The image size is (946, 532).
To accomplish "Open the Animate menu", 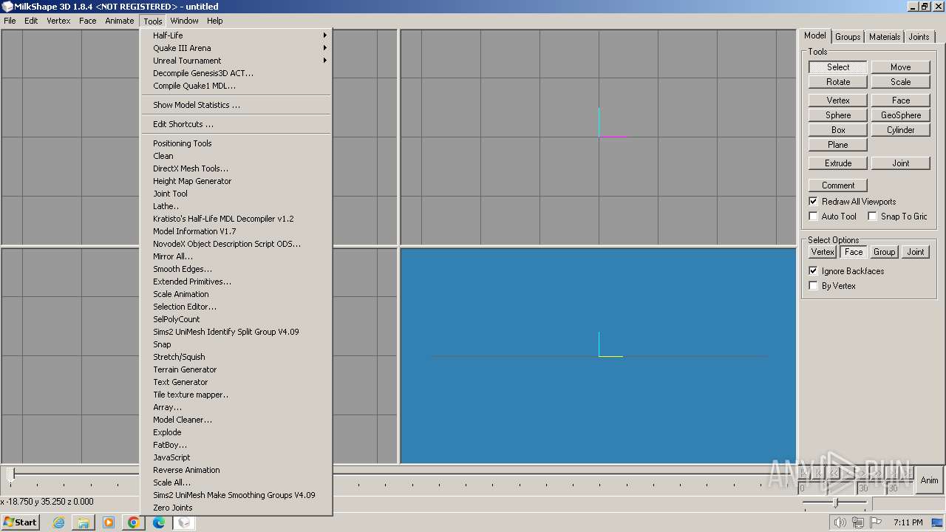I will [120, 21].
